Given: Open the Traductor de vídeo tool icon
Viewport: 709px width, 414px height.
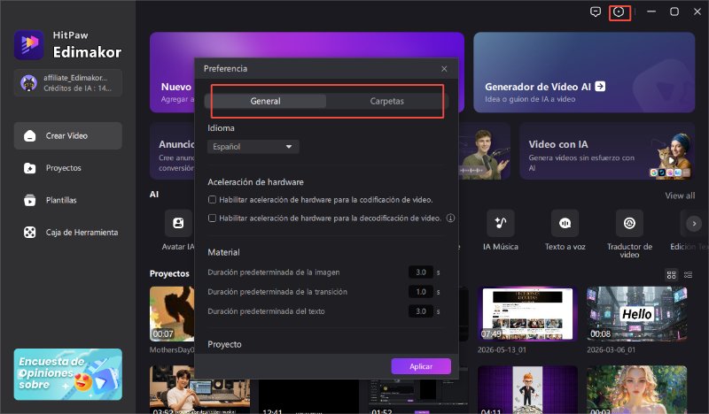Looking at the screenshot, I should tap(629, 223).
